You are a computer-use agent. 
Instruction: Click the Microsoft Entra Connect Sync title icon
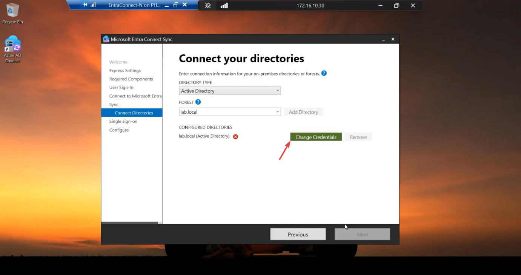click(106, 39)
